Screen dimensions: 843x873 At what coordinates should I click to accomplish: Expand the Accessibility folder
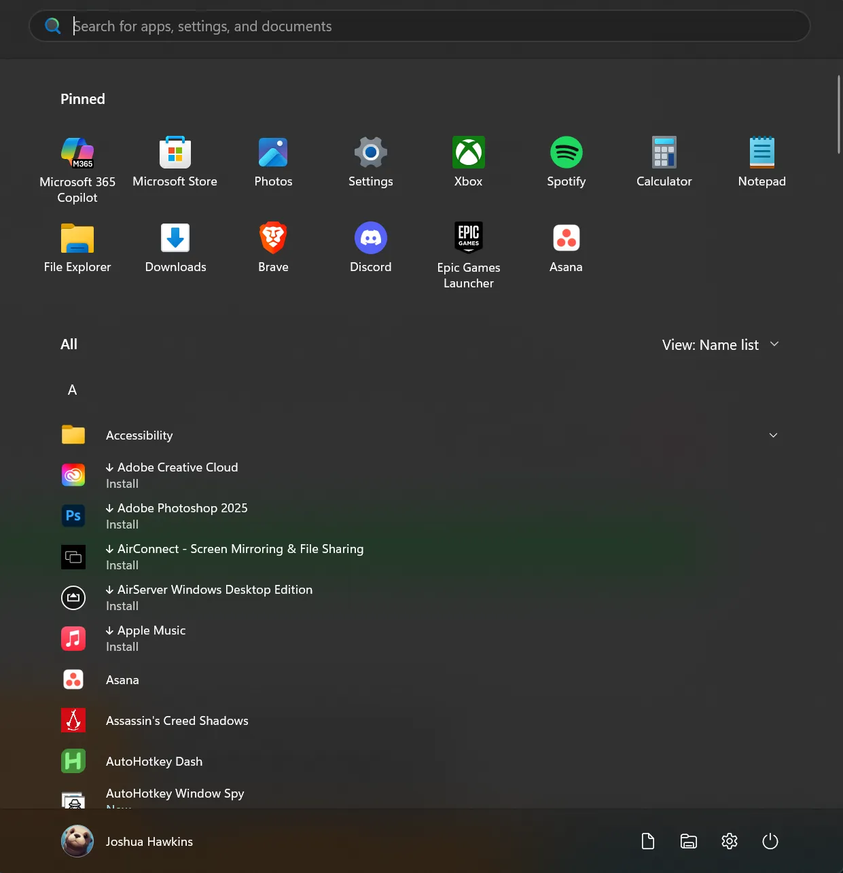(773, 435)
